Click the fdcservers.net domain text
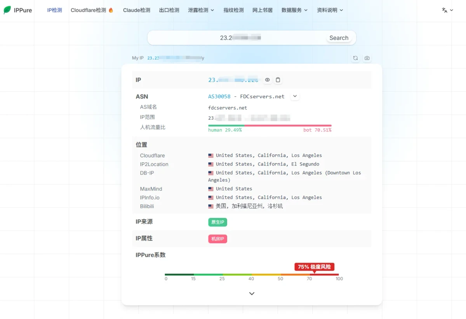 pos(228,108)
